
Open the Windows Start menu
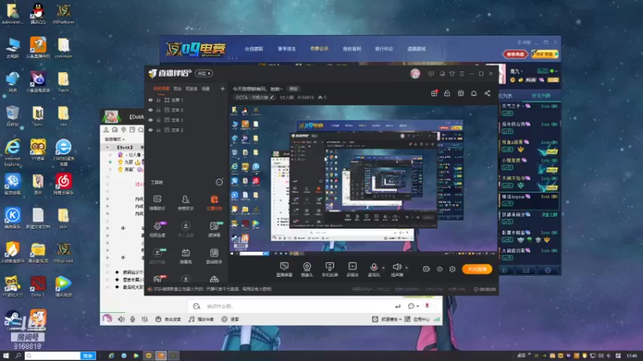click(x=6, y=355)
